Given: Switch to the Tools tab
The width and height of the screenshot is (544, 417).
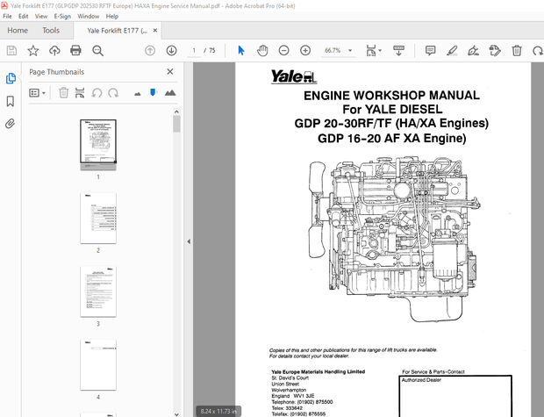Looking at the screenshot, I should coord(51,31).
